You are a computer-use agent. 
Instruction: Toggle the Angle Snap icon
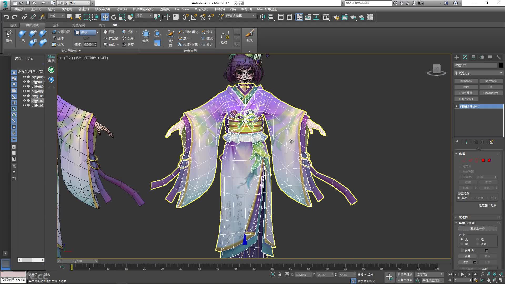pos(194,17)
